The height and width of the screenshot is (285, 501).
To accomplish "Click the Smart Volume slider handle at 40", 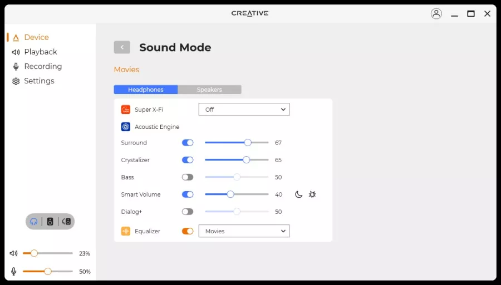I will click(x=230, y=194).
